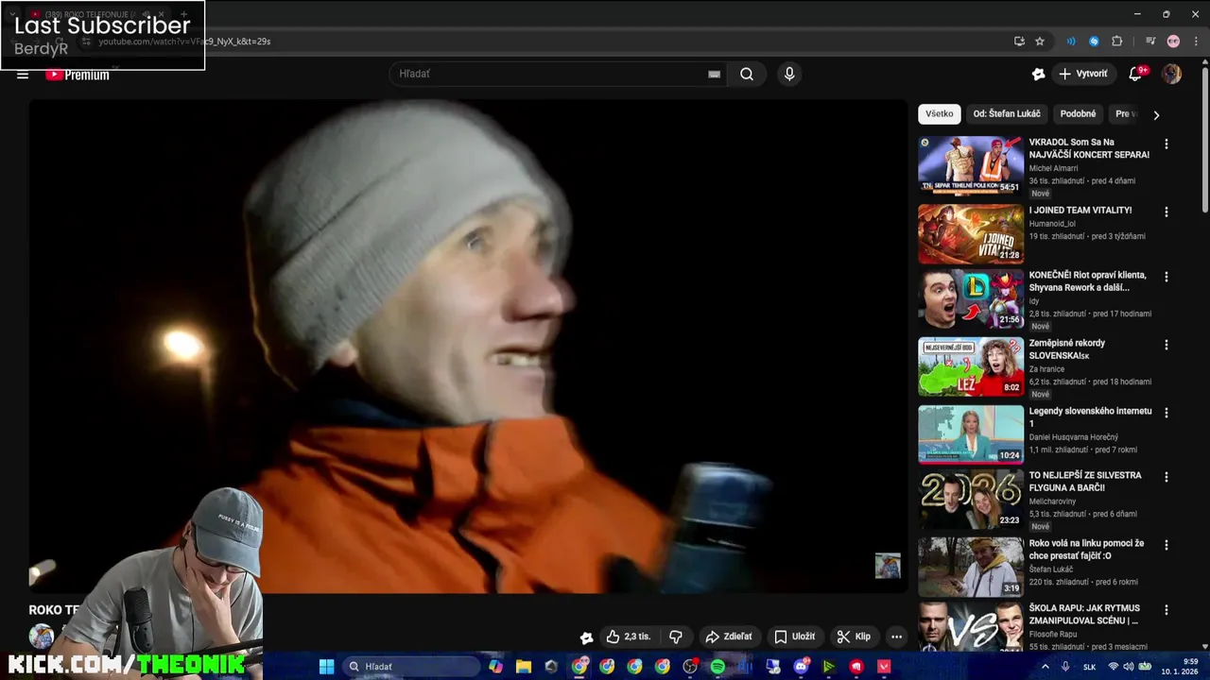Click the magnifier search button
Image resolution: width=1210 pixels, height=680 pixels.
pos(747,74)
